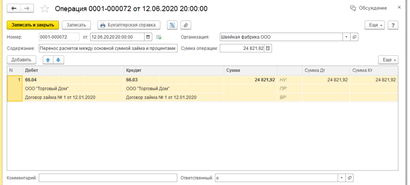Click the Сумма Дт column header

point(326,71)
